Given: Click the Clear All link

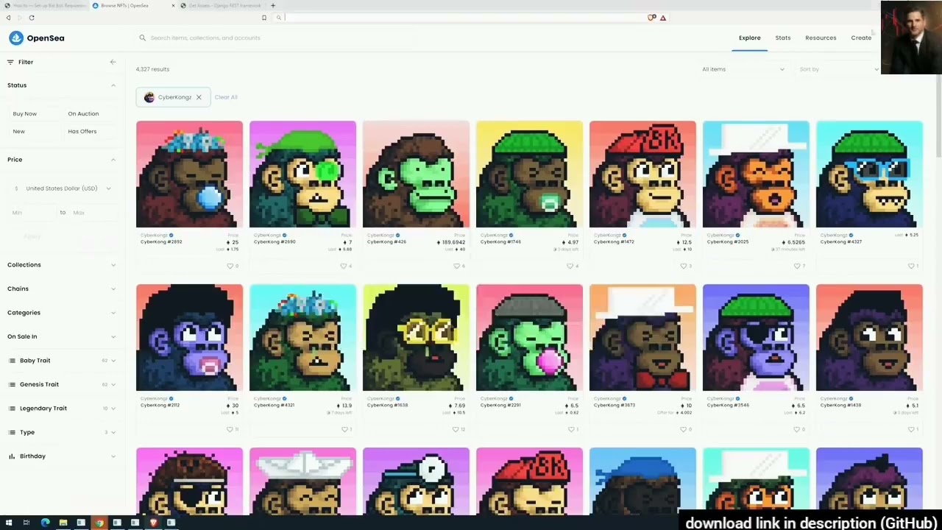Looking at the screenshot, I should tap(226, 97).
